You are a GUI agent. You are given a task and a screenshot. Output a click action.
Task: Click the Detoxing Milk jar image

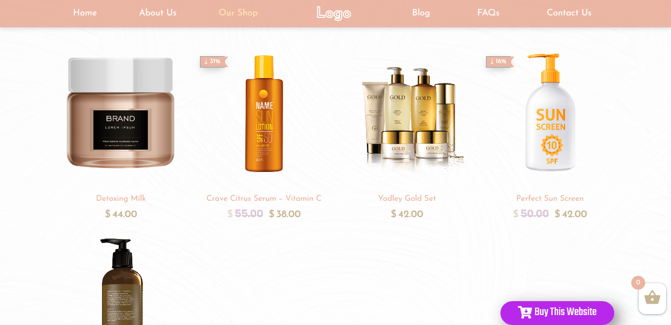point(121,113)
